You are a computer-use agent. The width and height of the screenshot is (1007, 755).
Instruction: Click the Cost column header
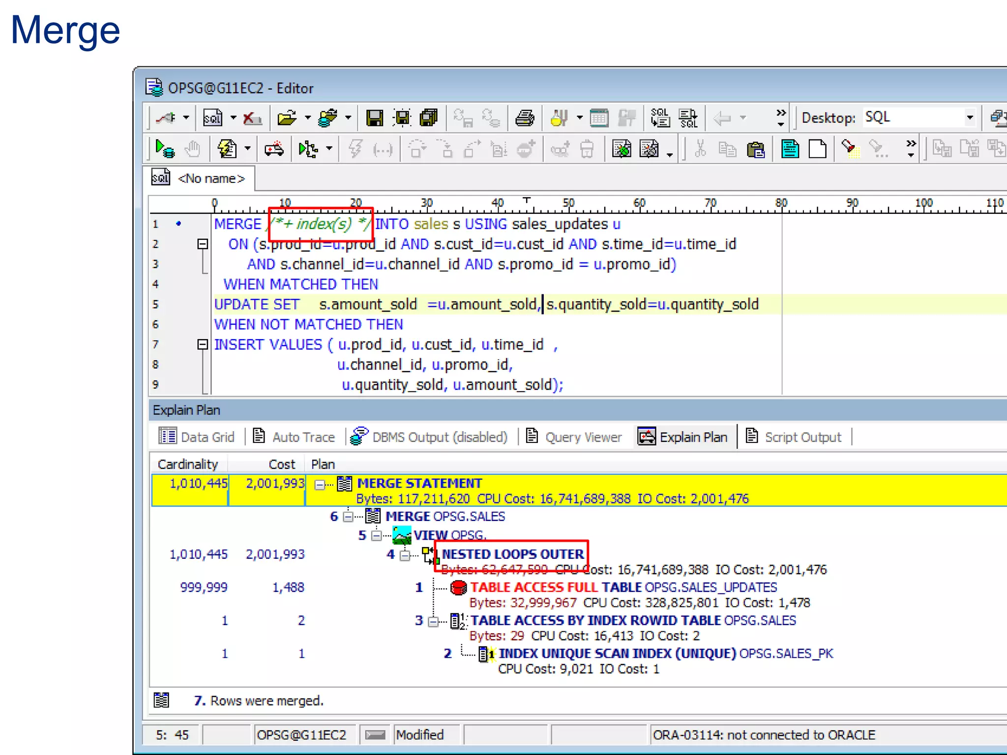[x=282, y=465]
